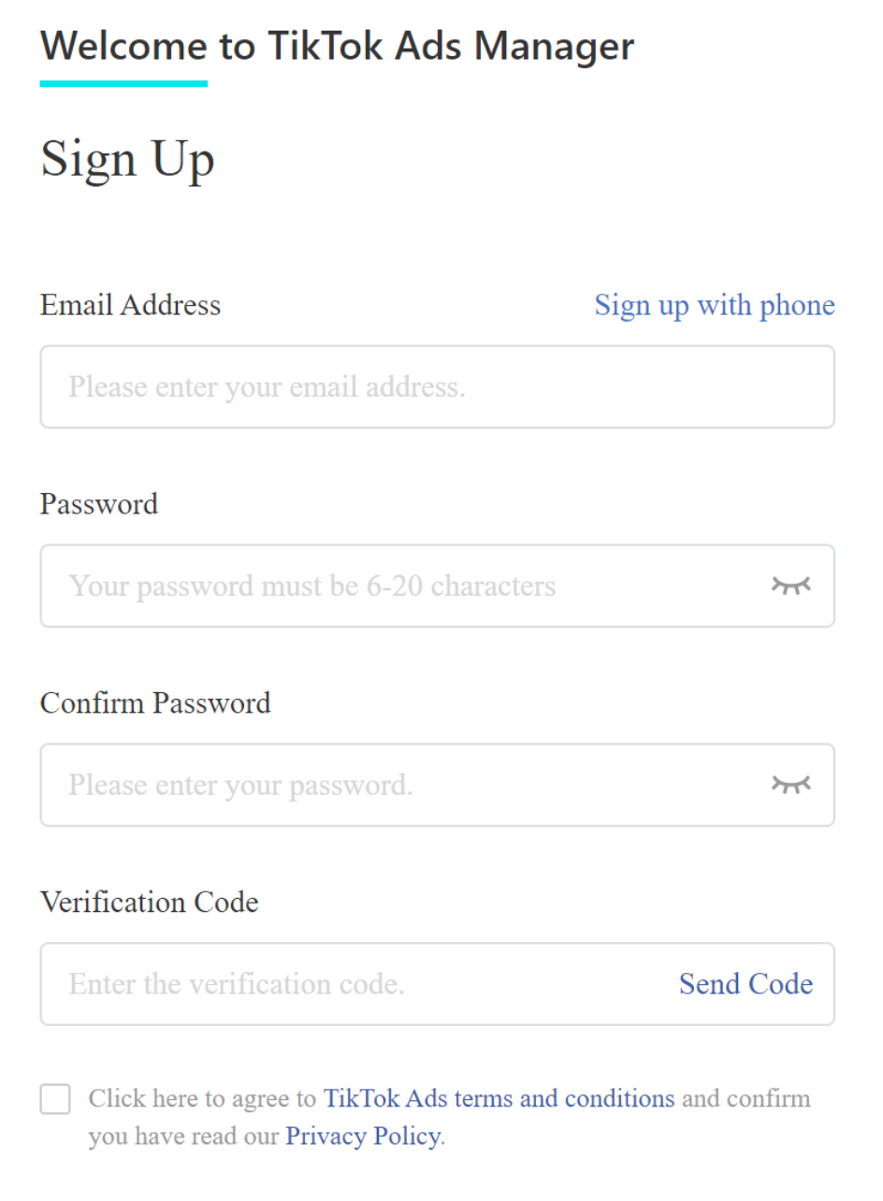This screenshot has height=1201, width=883.
Task: View the Privacy Policy page
Action: [x=361, y=1136]
